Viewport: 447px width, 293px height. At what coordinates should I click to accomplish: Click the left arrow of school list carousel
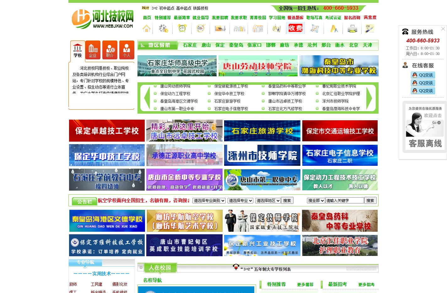(147, 98)
